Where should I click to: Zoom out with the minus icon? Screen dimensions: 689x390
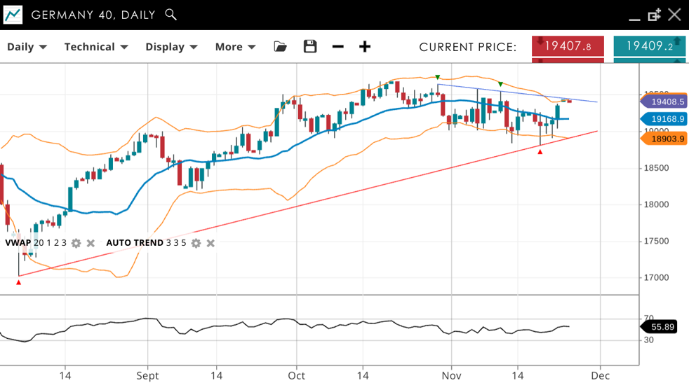pos(337,47)
